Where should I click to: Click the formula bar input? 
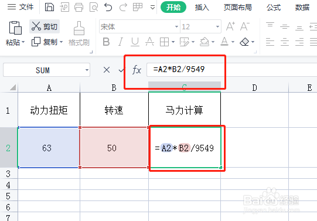pos(231,70)
